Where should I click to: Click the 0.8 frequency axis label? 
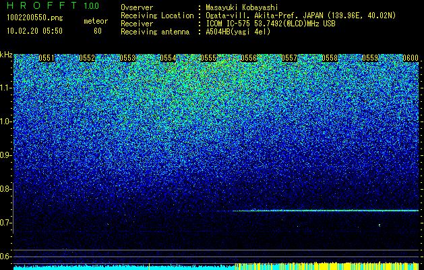click(x=5, y=189)
